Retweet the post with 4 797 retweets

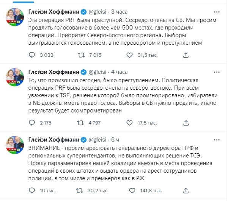[x=81, y=122]
